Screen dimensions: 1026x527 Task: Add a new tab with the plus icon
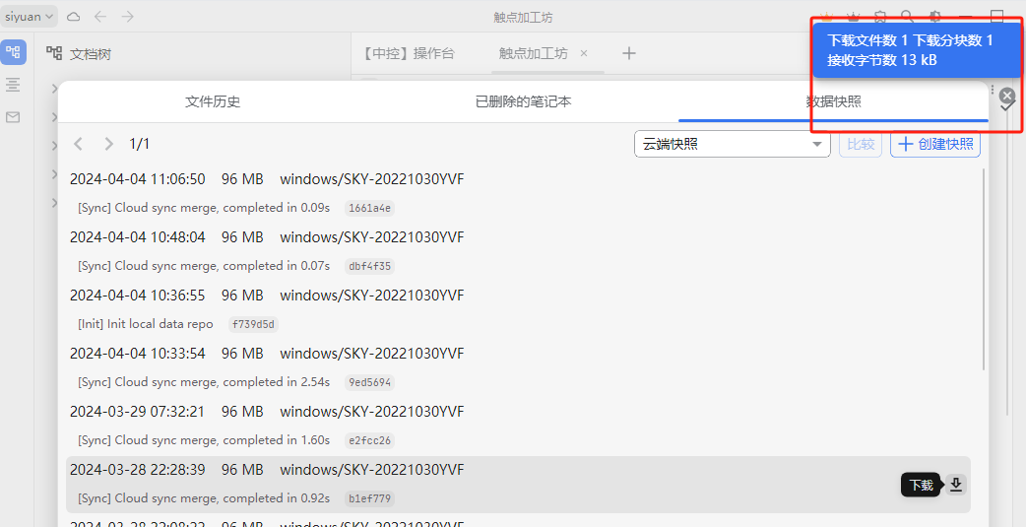pyautogui.click(x=629, y=53)
